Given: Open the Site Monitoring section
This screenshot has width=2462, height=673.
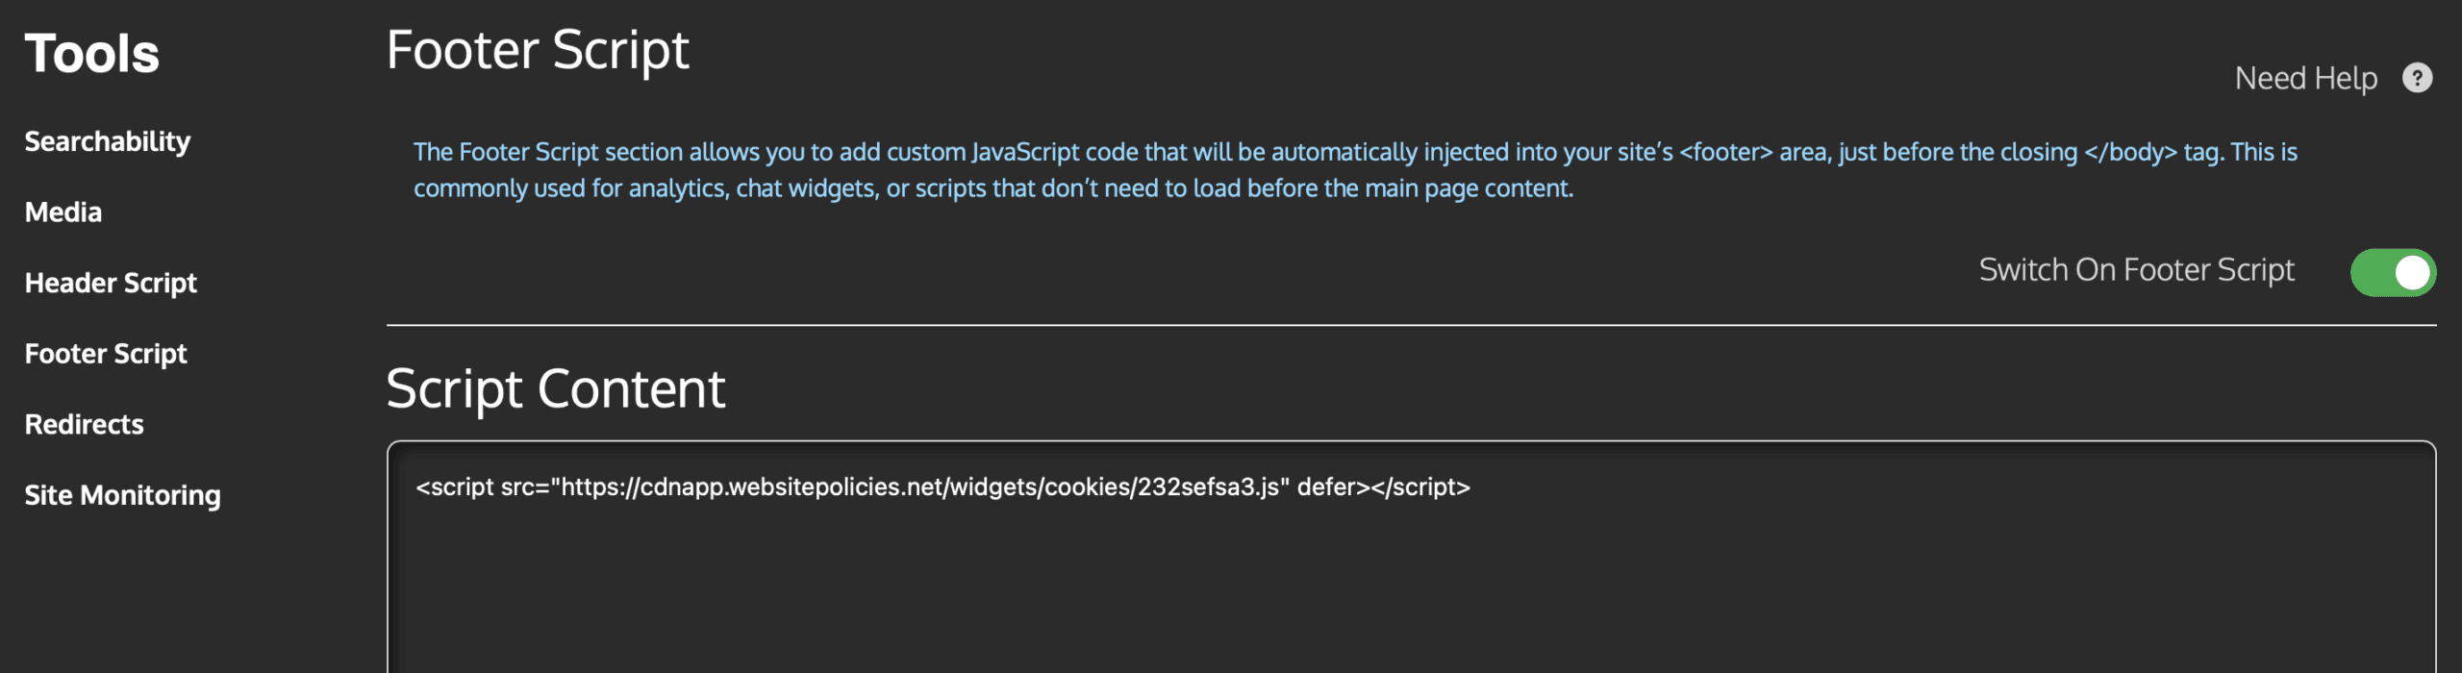Looking at the screenshot, I should pos(122,494).
